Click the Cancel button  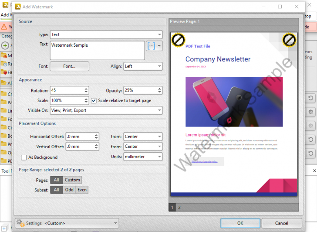tap(282, 223)
